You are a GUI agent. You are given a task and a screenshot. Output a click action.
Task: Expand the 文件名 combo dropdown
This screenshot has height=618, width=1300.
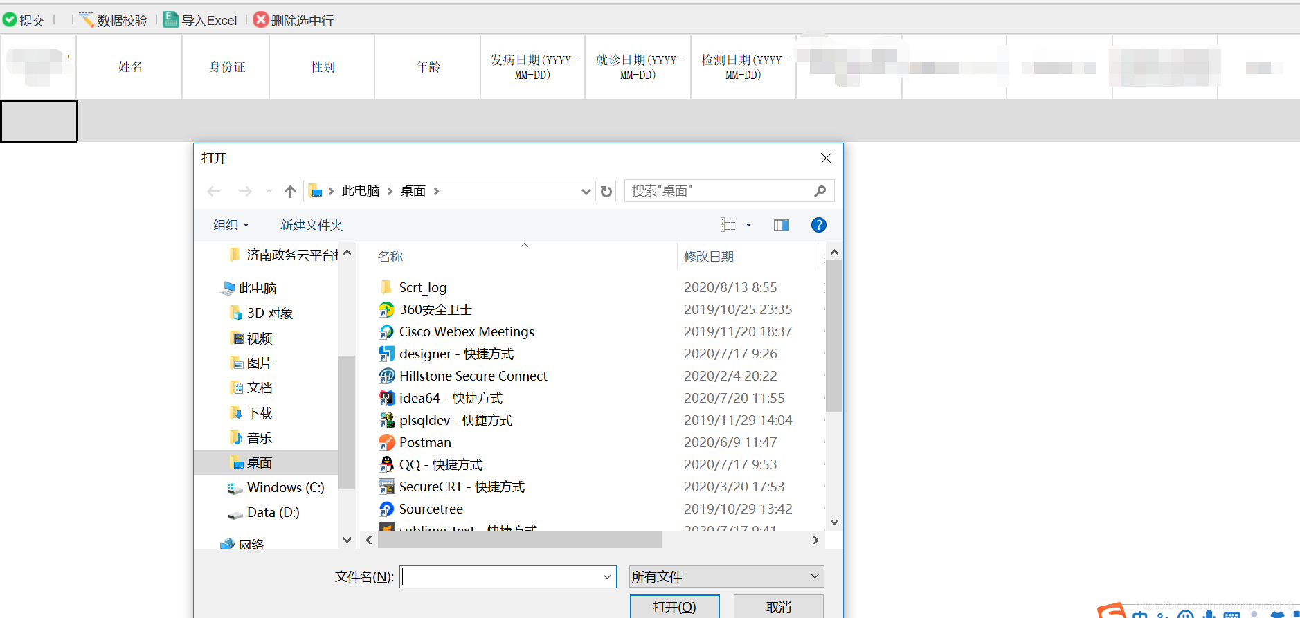click(x=607, y=576)
